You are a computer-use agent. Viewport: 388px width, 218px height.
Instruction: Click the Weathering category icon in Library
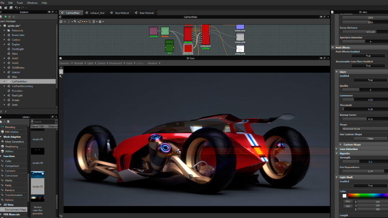[x=2, y=147]
